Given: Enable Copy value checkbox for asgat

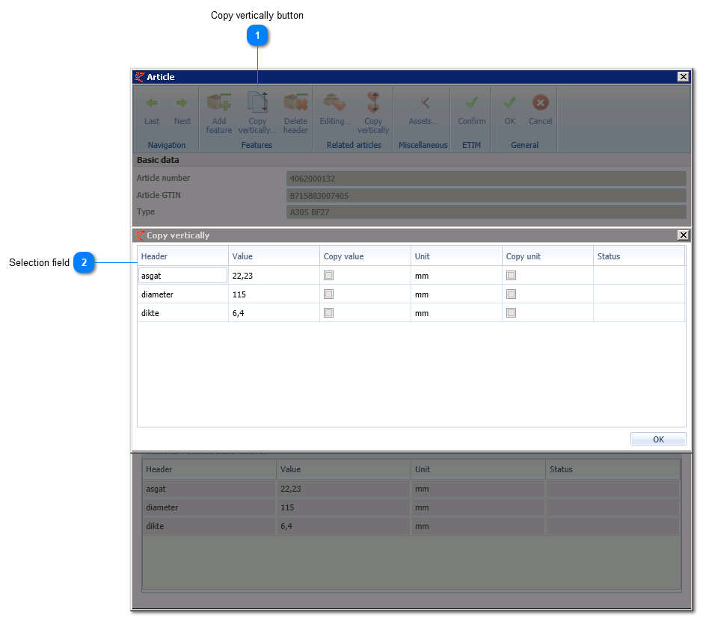Looking at the screenshot, I should coord(328,276).
